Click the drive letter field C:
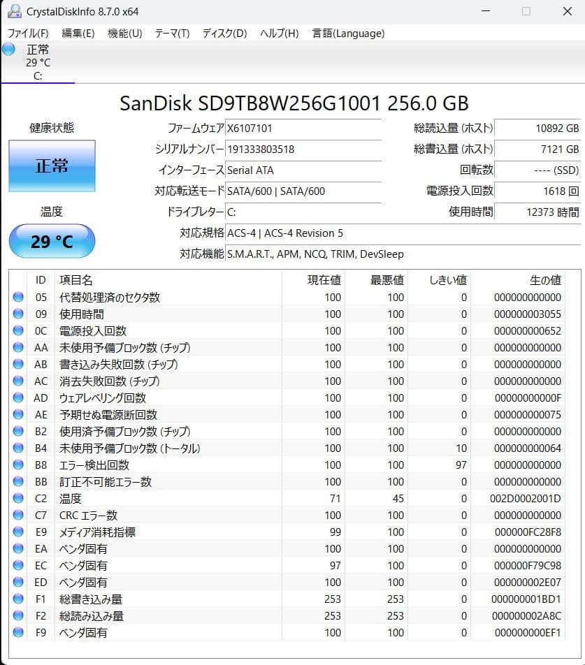Image resolution: width=585 pixels, height=665 pixels. pos(303,212)
